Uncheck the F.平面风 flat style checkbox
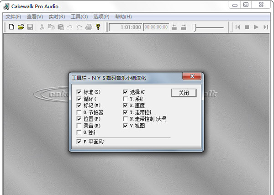The width and height of the screenshot is (274, 195). point(79,142)
